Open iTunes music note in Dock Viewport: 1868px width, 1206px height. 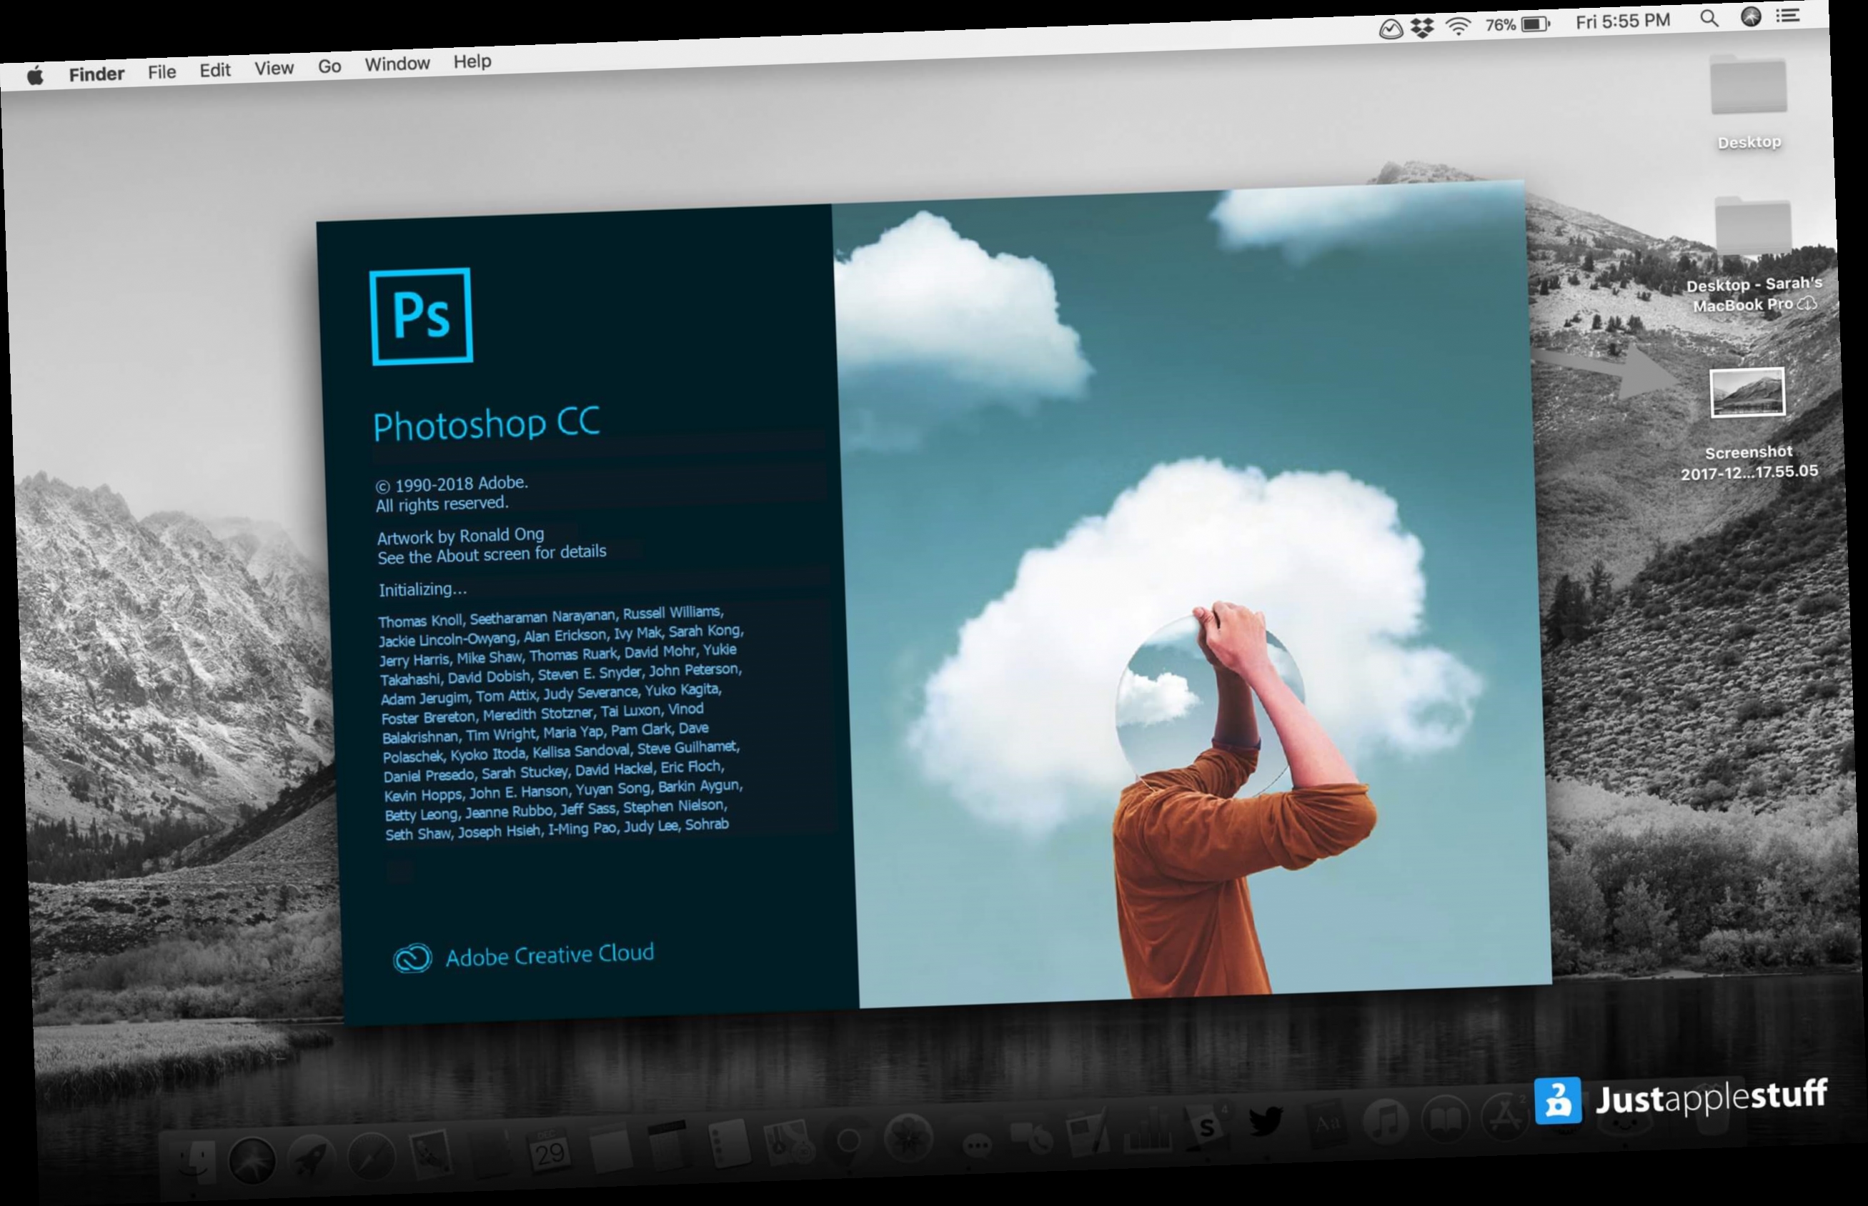1386,1122
